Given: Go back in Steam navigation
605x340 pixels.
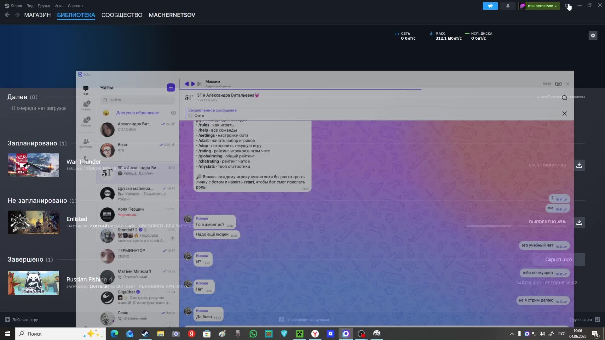Looking at the screenshot, I should tap(7, 15).
